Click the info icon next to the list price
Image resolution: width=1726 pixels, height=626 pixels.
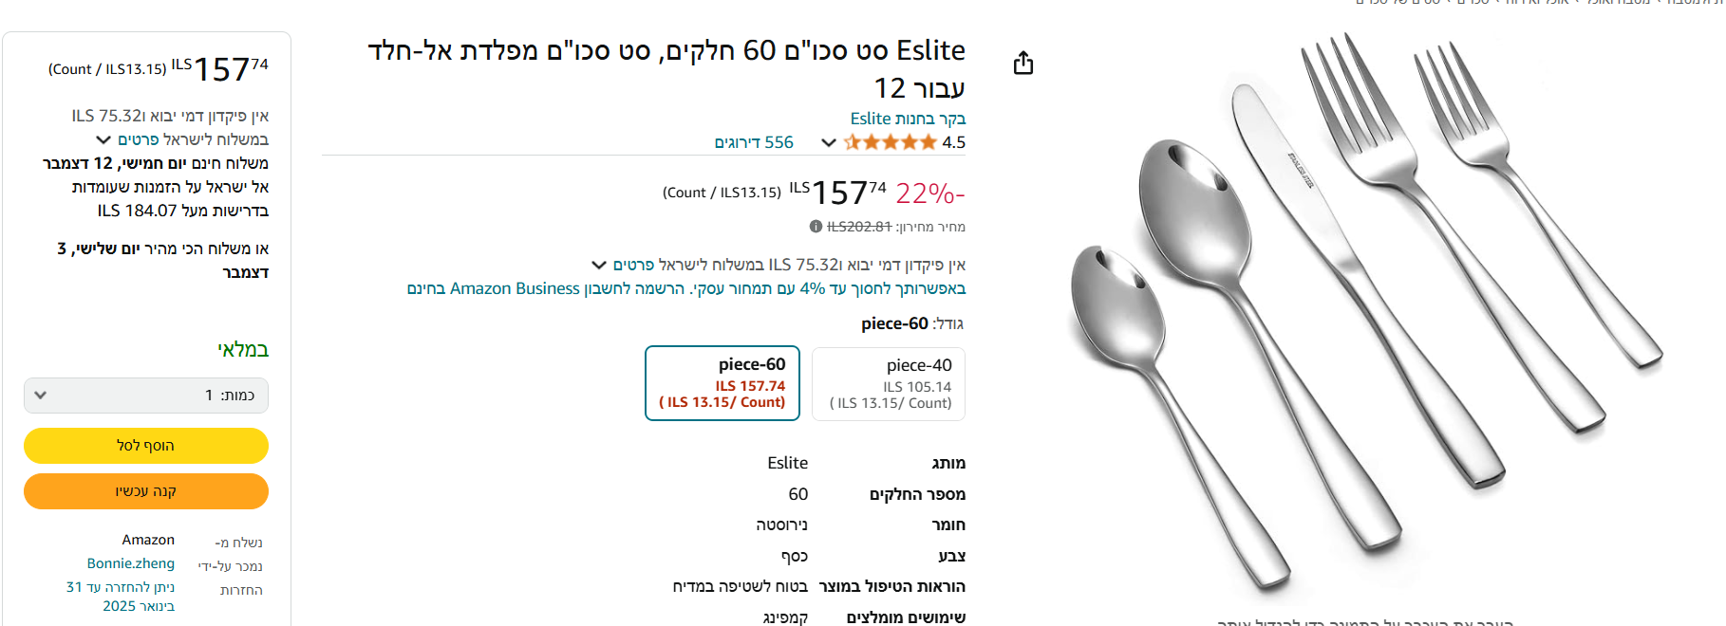(x=816, y=227)
